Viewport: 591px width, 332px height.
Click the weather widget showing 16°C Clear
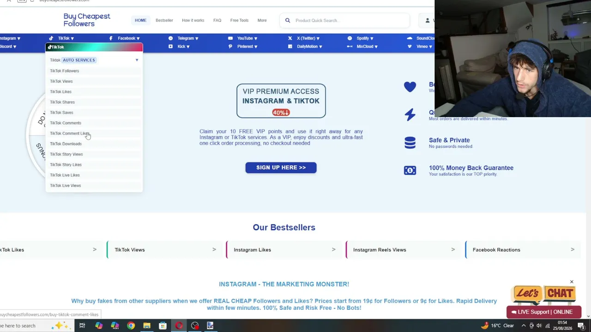497,326
